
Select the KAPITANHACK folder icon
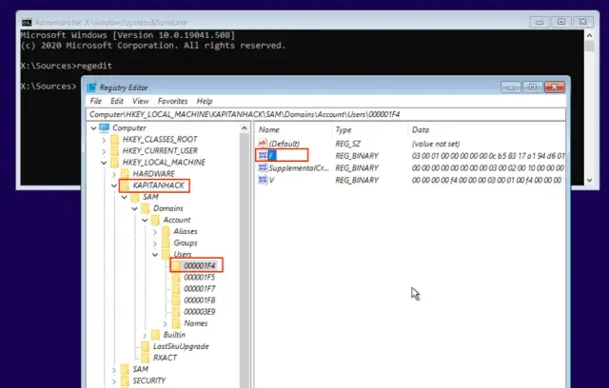[x=126, y=185]
